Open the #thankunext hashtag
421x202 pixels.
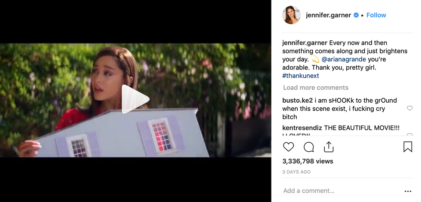click(300, 76)
